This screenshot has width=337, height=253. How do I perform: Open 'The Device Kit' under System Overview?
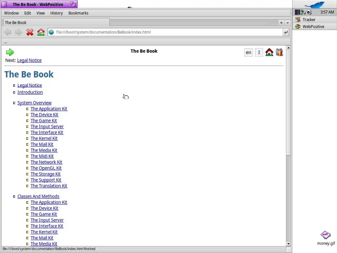[x=44, y=115]
